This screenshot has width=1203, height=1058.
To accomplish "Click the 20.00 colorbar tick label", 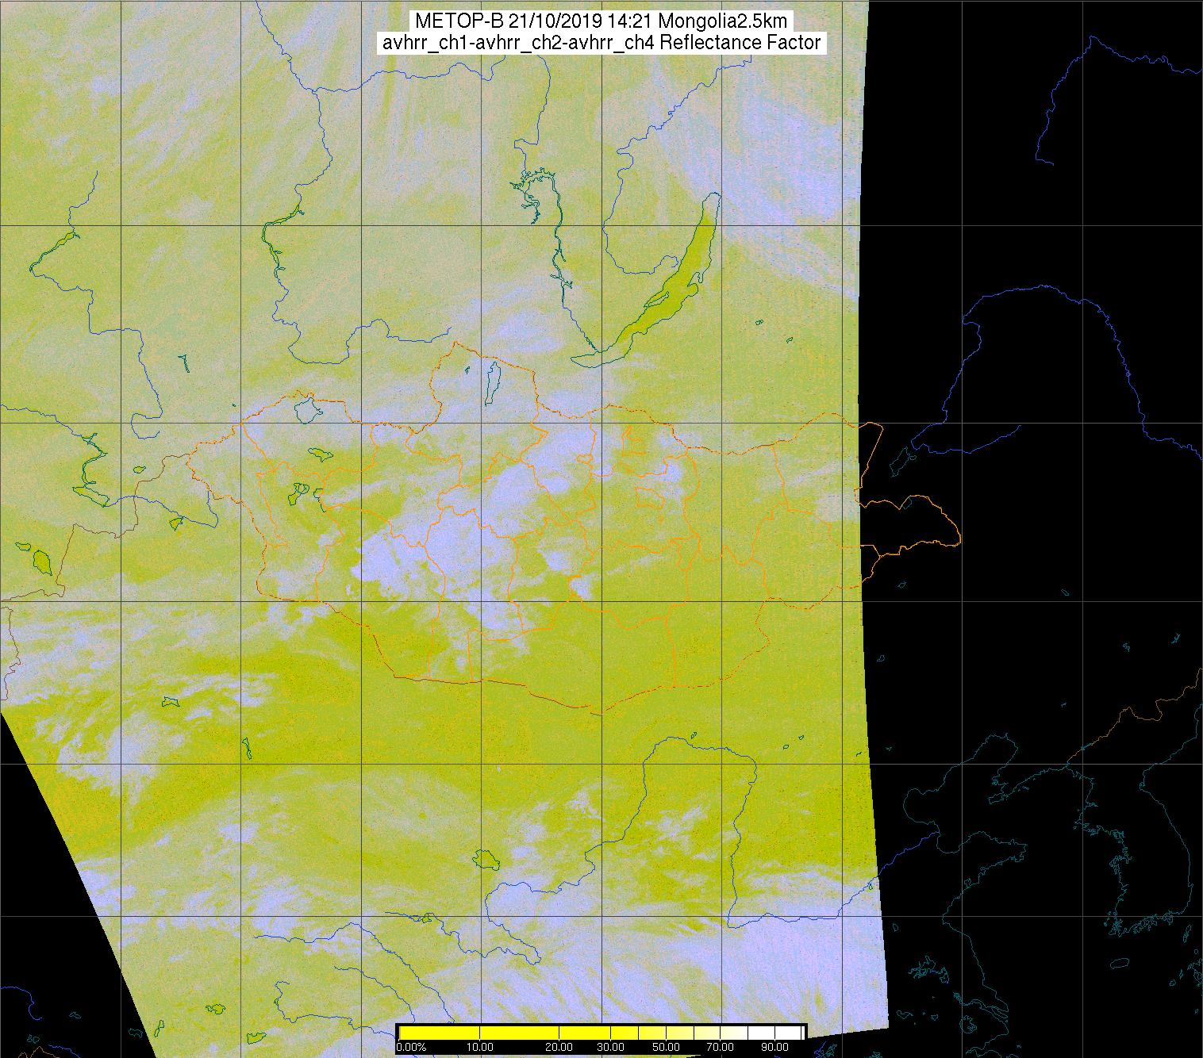I will 559,1047.
